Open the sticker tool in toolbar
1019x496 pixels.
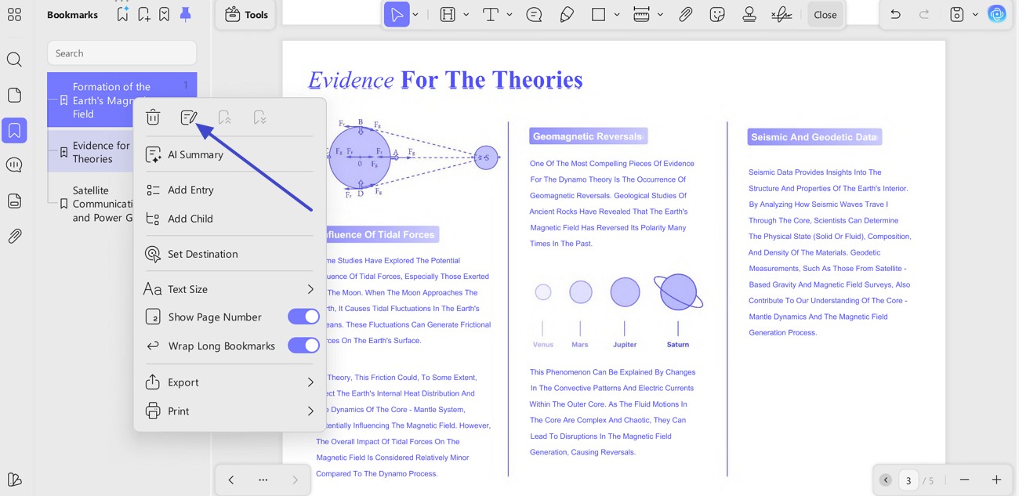coord(717,14)
